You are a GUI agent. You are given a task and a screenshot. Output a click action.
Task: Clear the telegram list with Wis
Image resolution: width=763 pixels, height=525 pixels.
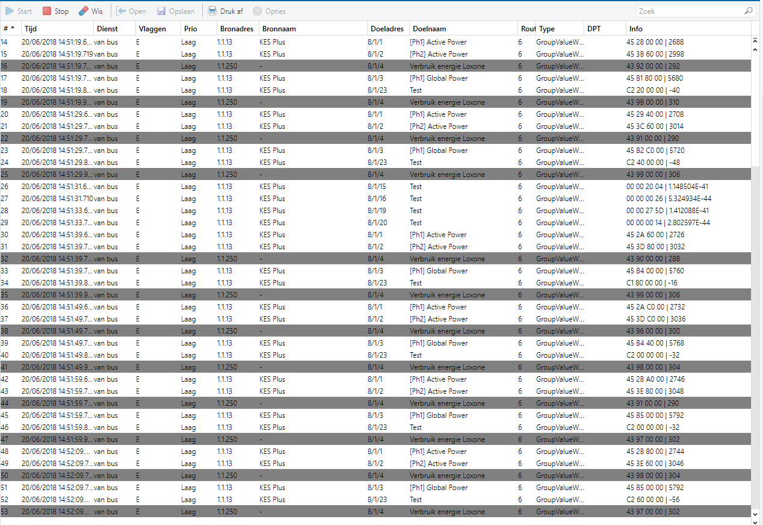91,11
